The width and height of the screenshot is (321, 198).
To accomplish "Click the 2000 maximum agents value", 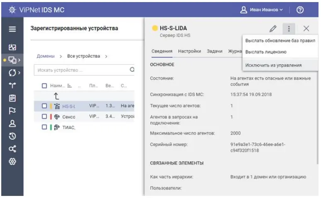I will [236, 133].
